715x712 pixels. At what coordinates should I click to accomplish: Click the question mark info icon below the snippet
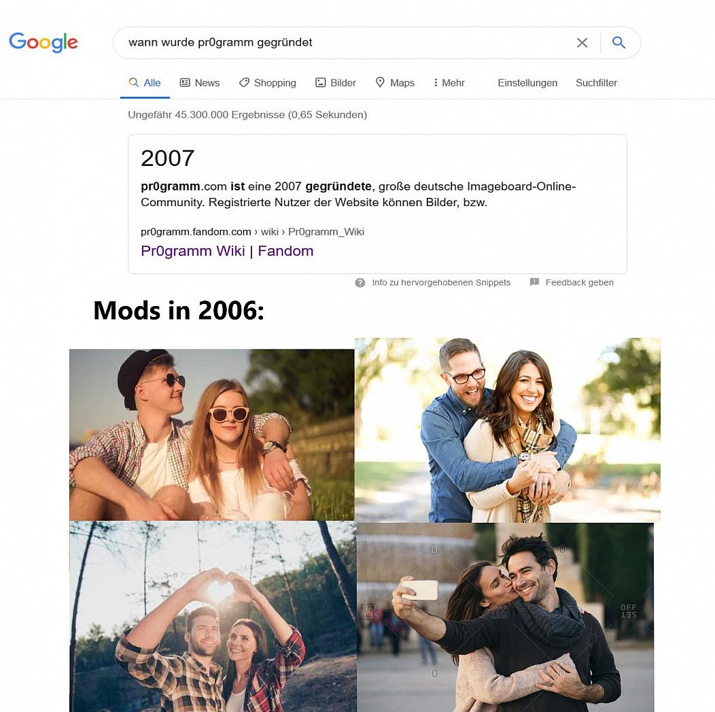[x=360, y=283]
